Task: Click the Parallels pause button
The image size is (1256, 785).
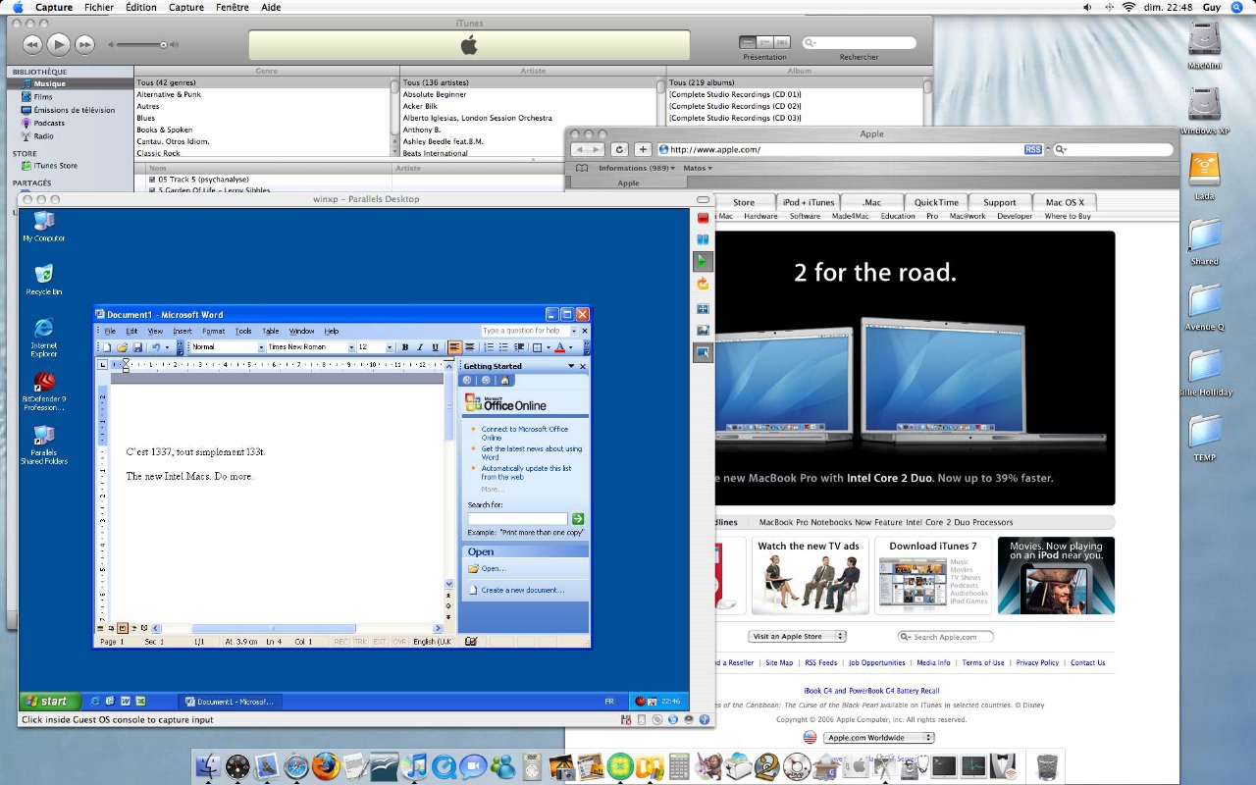Action: [x=703, y=238]
